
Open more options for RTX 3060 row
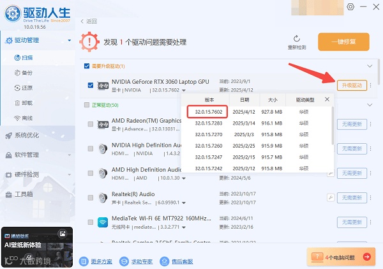370,86
